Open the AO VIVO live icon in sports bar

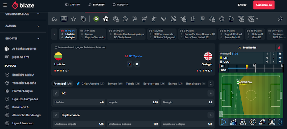point(64,19)
